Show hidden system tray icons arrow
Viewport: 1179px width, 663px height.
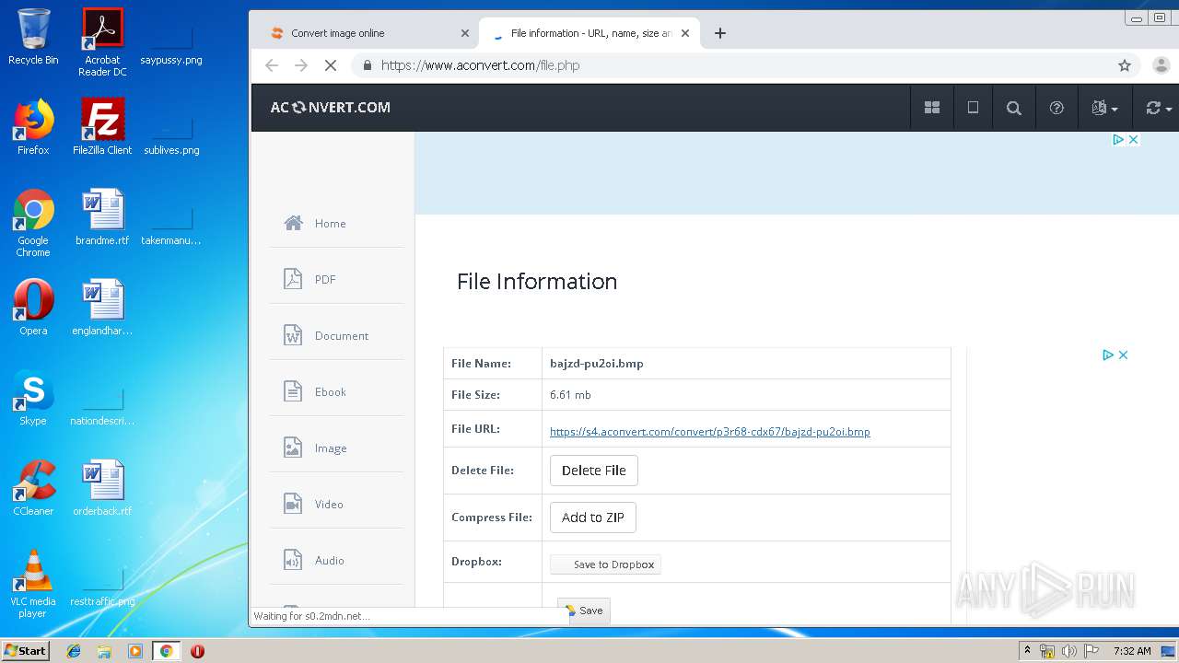pyautogui.click(x=1028, y=651)
